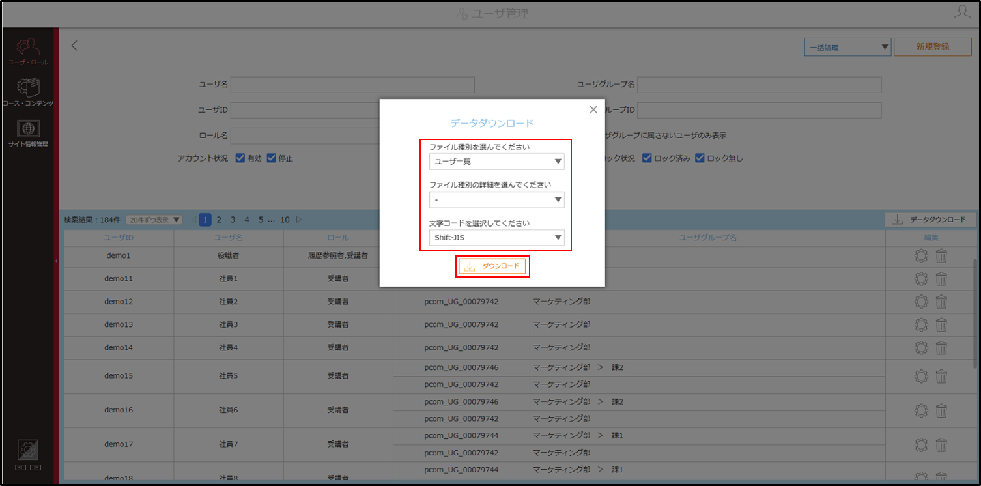Click the edit gear icon for demo14
Viewport: 981px width, 486px height.
click(921, 347)
